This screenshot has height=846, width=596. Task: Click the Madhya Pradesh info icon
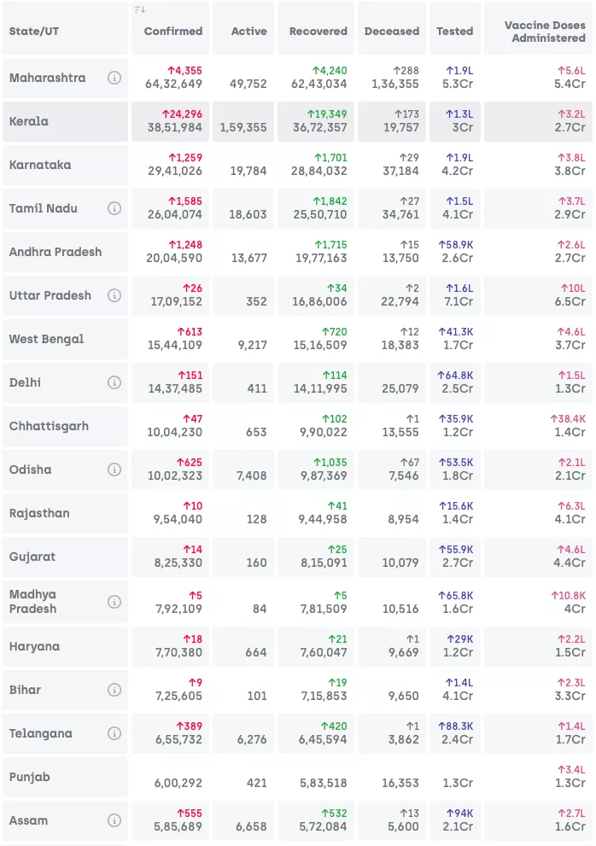click(114, 602)
